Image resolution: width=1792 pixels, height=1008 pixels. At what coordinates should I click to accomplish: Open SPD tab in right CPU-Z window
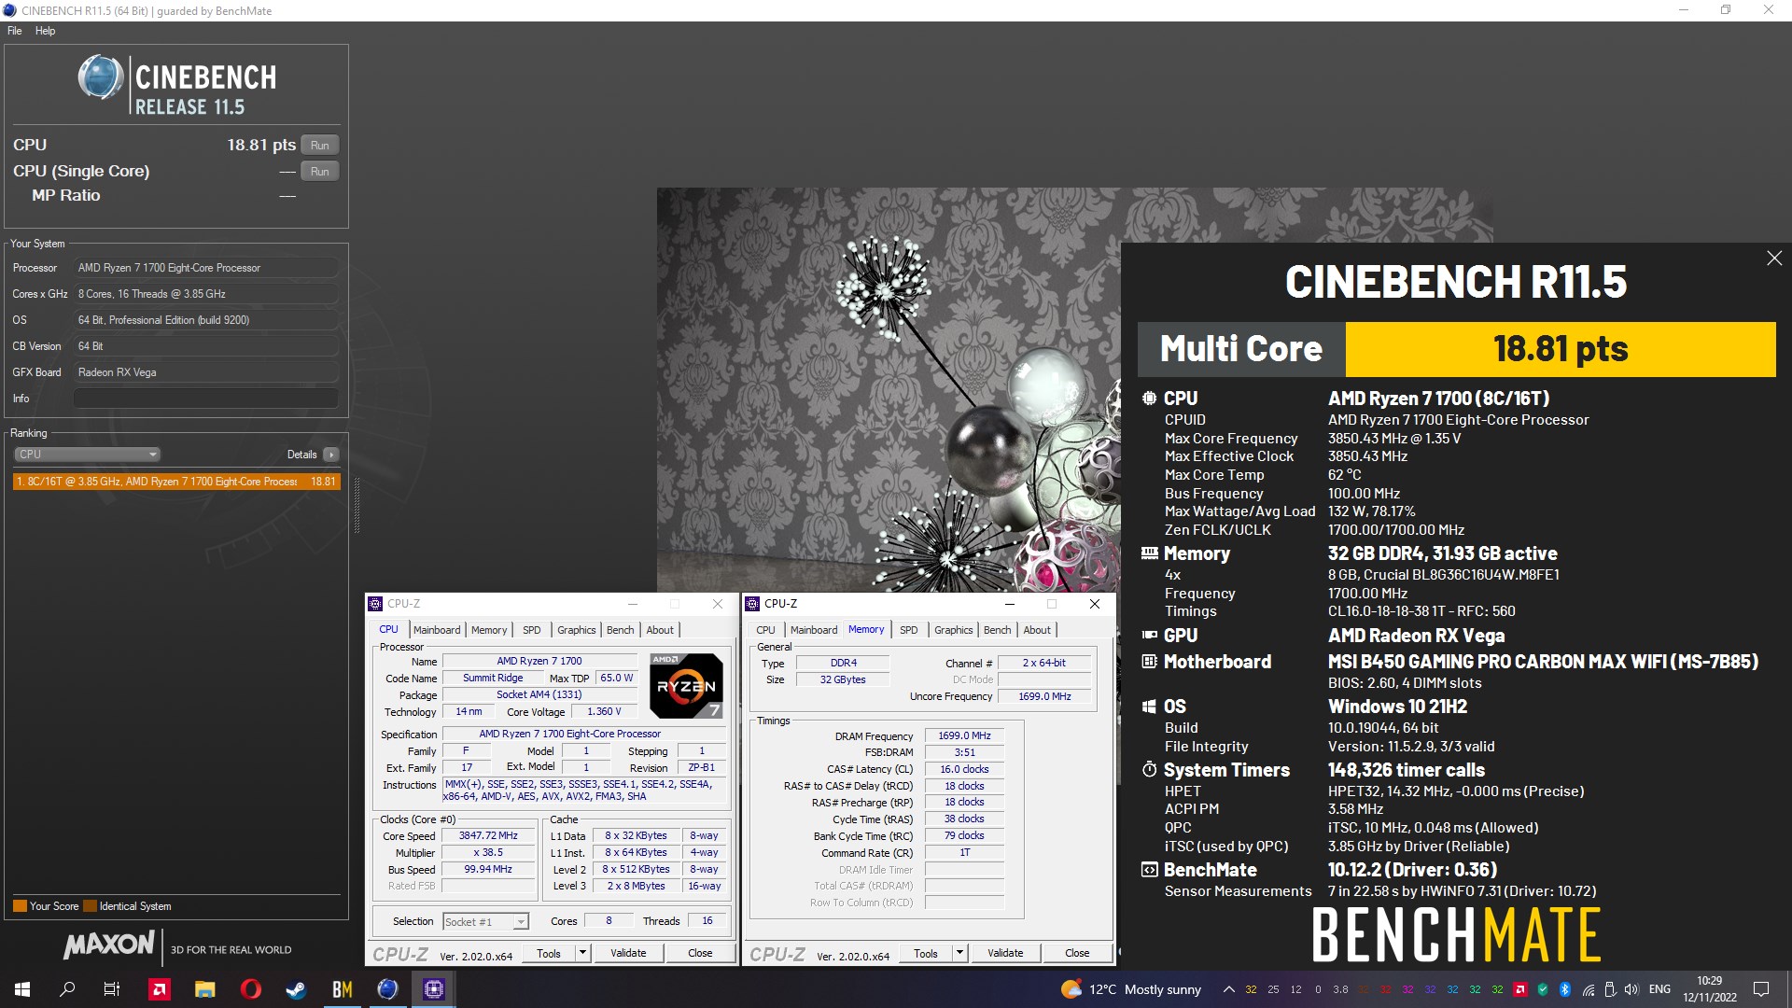pyautogui.click(x=908, y=630)
